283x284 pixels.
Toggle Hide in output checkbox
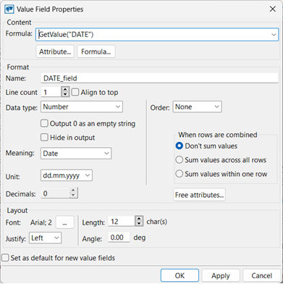pos(44,138)
